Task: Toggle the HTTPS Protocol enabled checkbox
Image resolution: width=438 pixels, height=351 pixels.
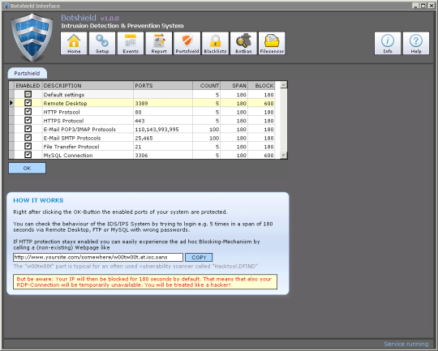Action: click(x=28, y=120)
